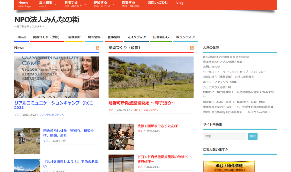Open the お問い合わせ top menu item
This screenshot has width=291, height=172.
(x=158, y=3)
